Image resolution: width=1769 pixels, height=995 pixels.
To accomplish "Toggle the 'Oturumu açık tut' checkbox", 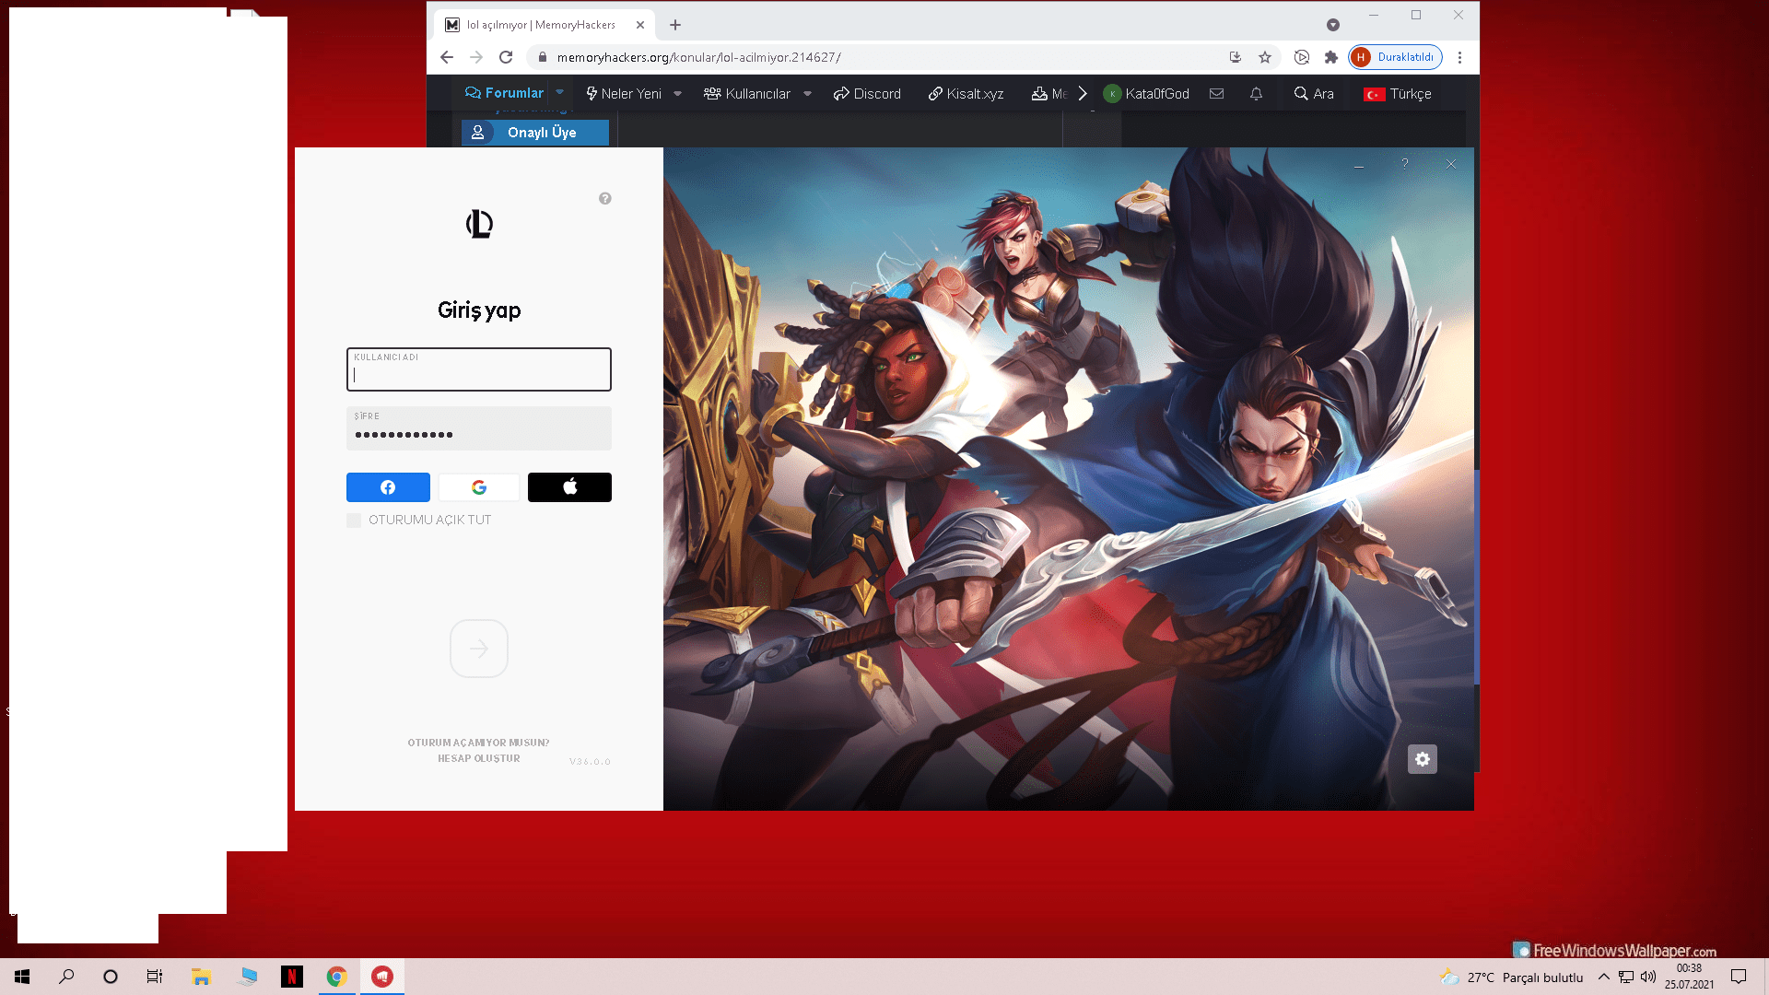I will tap(354, 521).
